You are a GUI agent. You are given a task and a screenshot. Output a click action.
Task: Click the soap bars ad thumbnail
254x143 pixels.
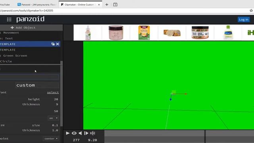172,33
